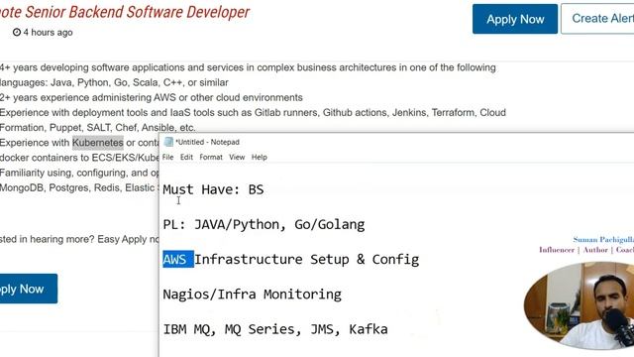Image resolution: width=634 pixels, height=357 pixels.
Task: Click 'Infrastructure Setup & Config' text in Notepad
Action: click(x=307, y=260)
